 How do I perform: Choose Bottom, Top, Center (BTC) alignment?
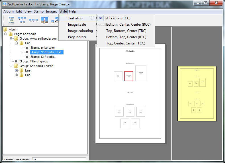126,37
